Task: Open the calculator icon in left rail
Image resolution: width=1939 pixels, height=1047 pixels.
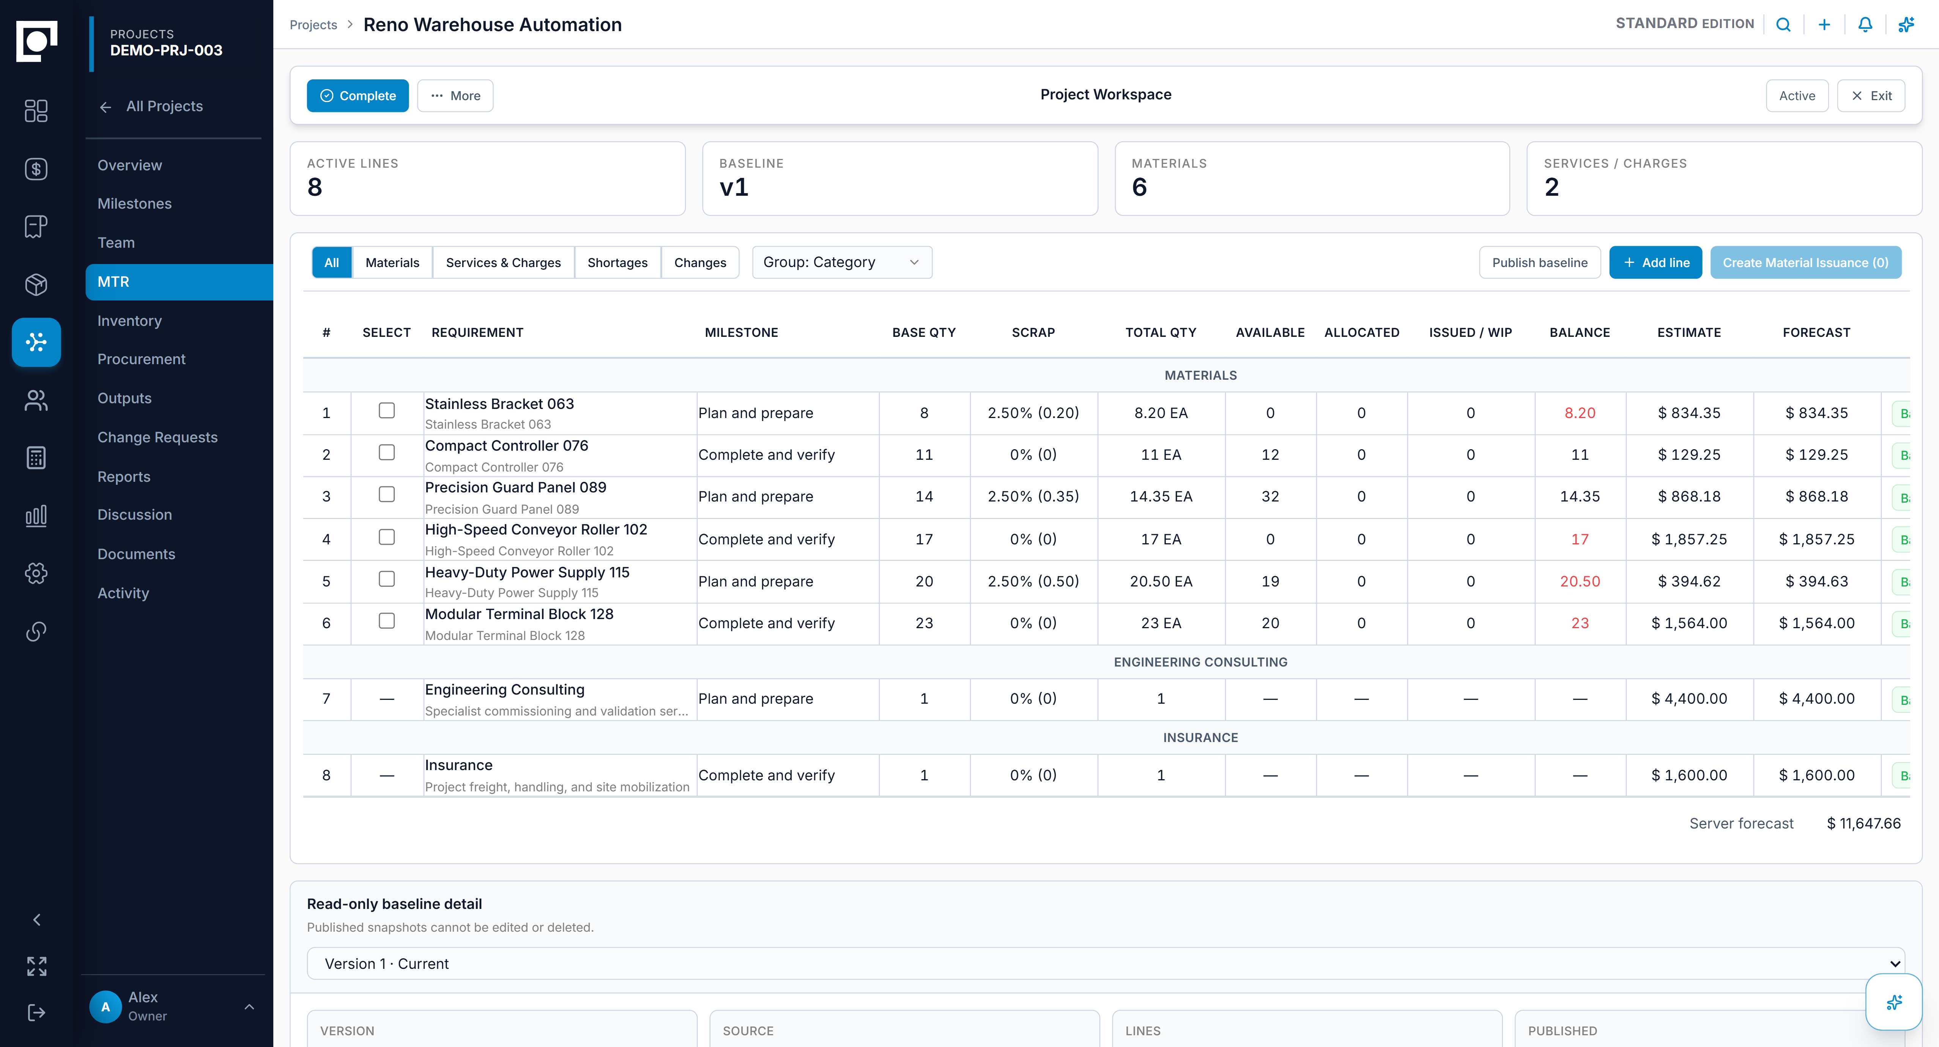Action: pos(36,457)
